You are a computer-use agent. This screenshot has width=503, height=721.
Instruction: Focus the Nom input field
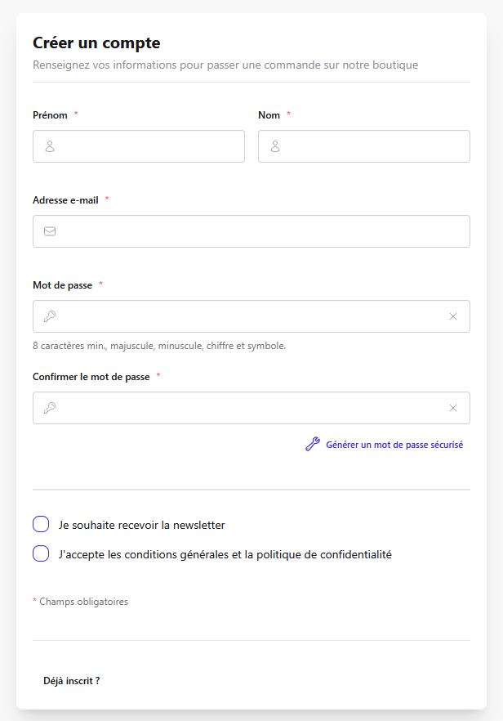pyautogui.click(x=364, y=146)
